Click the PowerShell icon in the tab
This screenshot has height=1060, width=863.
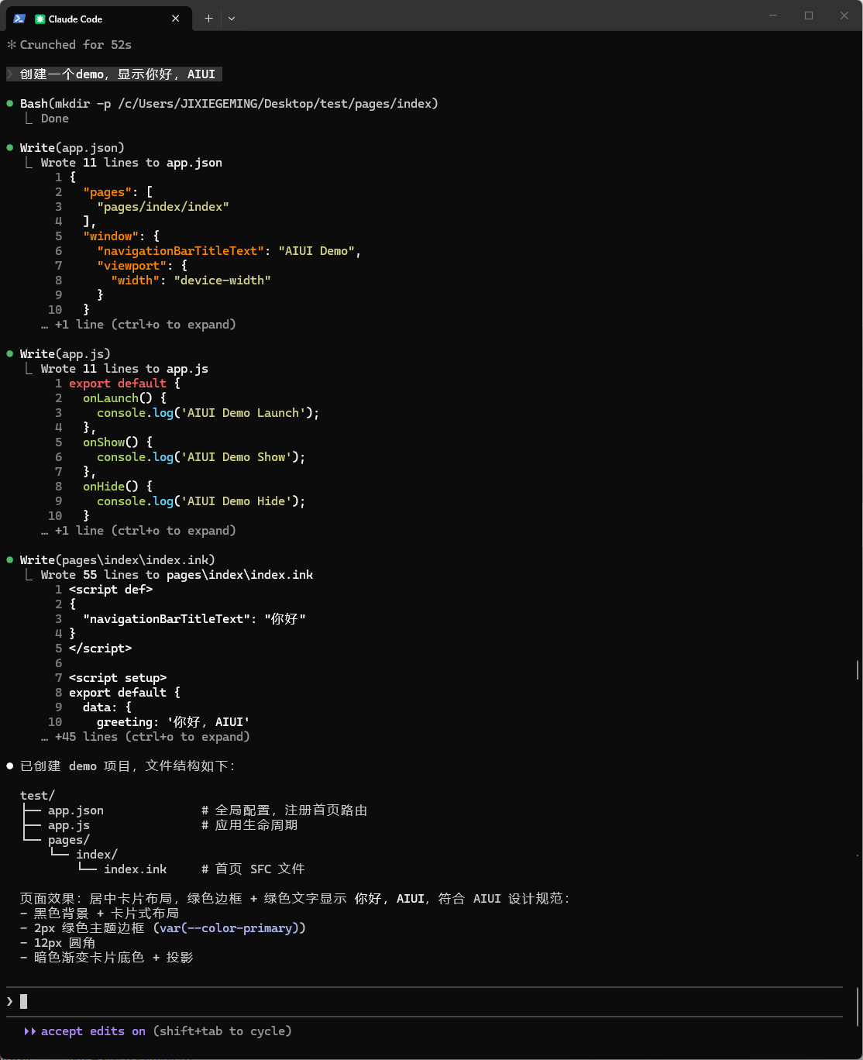(x=19, y=19)
